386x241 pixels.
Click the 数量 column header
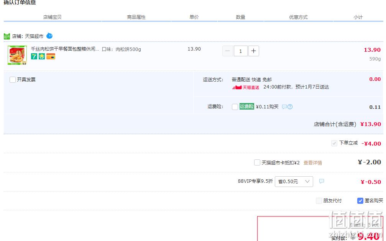click(x=240, y=17)
